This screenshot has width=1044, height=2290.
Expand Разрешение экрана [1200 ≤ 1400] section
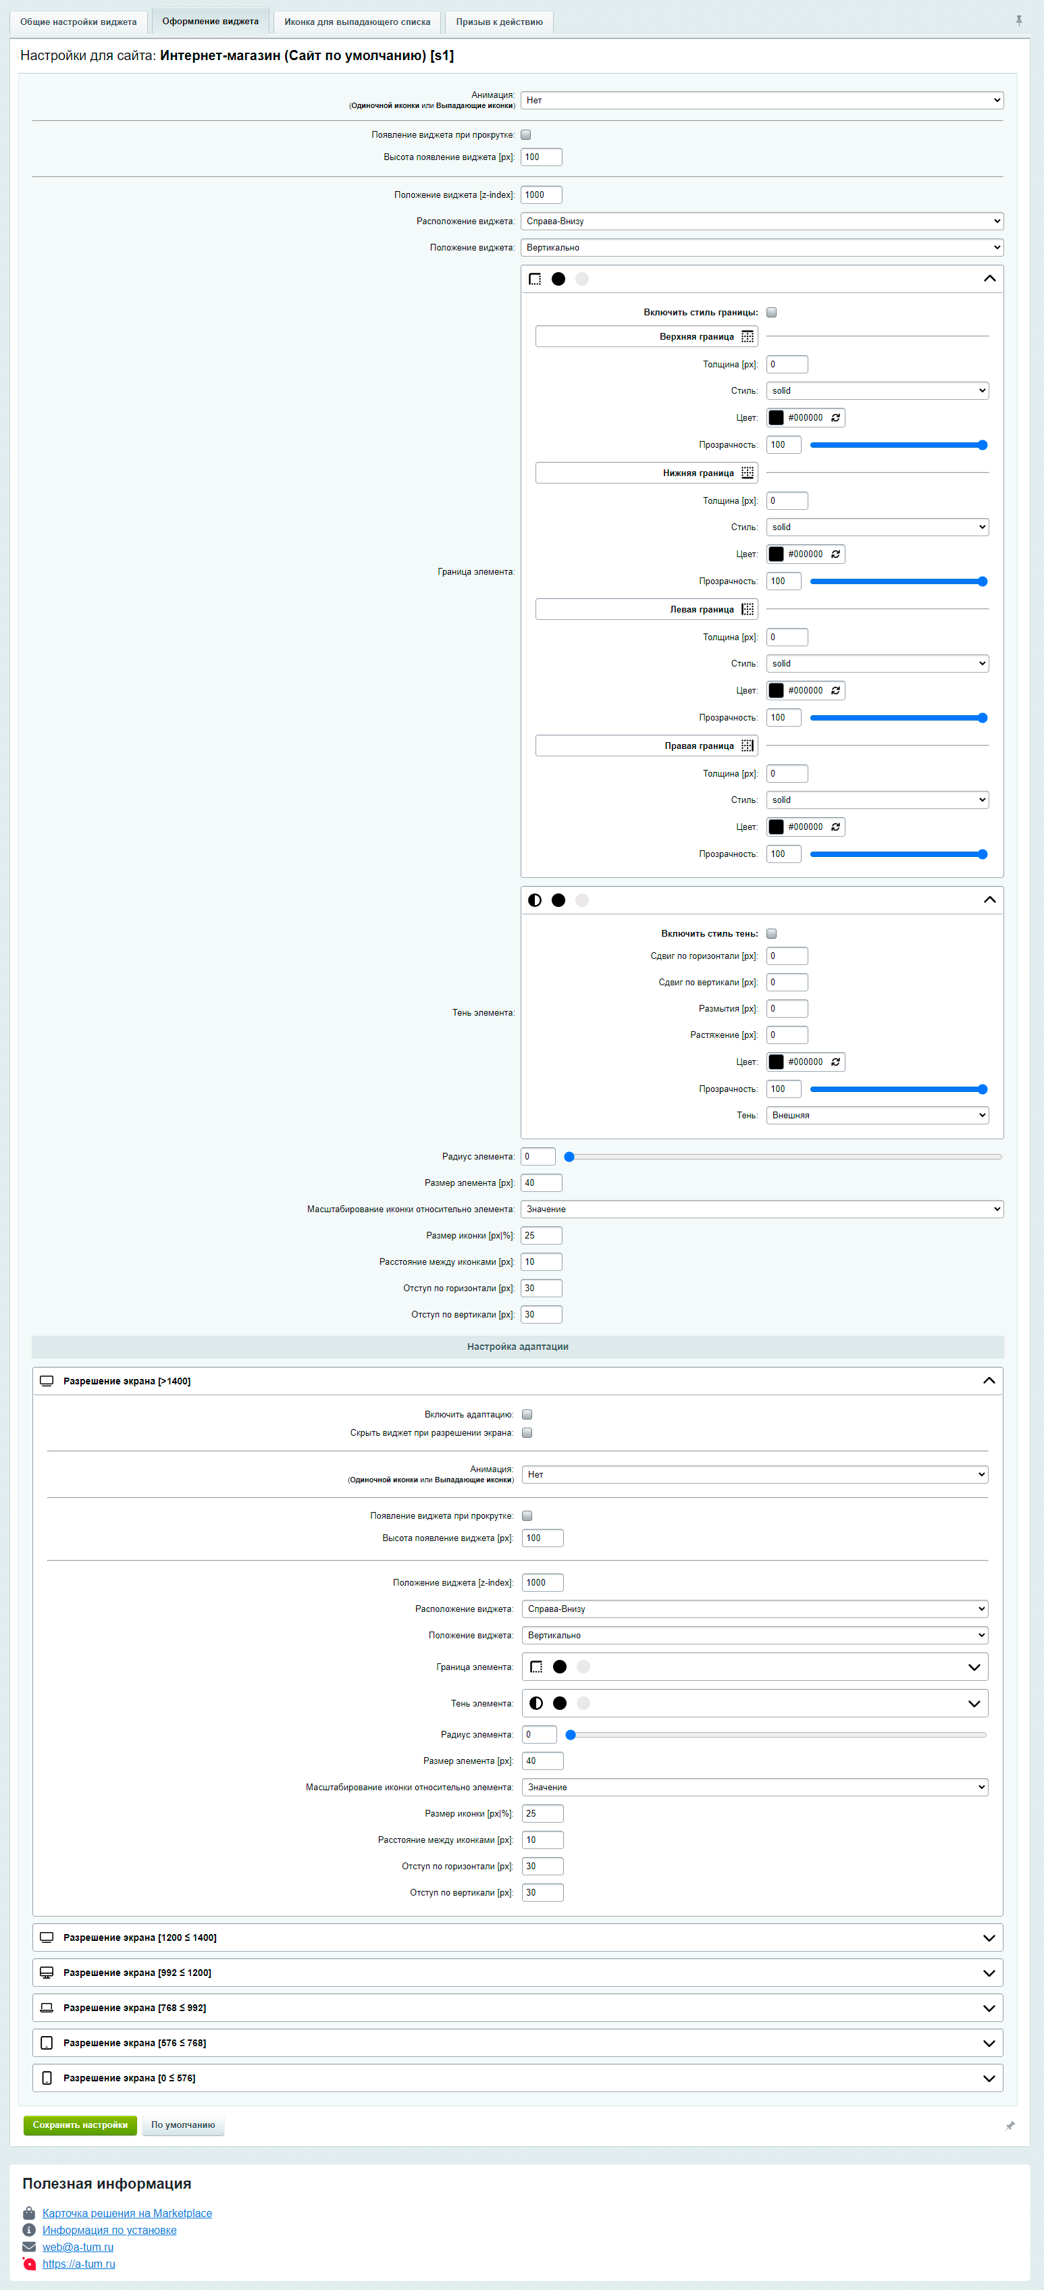click(x=517, y=1937)
